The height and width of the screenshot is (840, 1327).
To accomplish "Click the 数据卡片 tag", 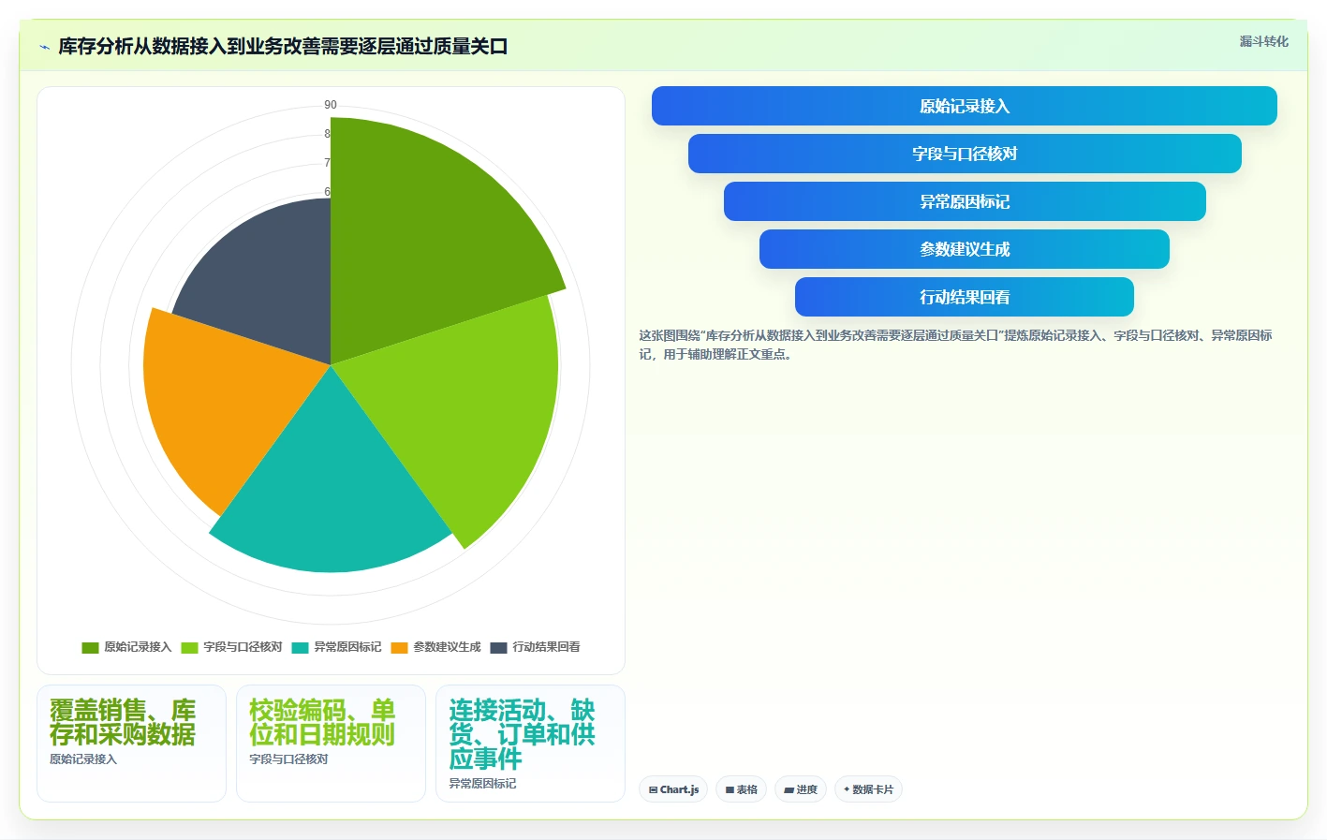I will pyautogui.click(x=868, y=789).
